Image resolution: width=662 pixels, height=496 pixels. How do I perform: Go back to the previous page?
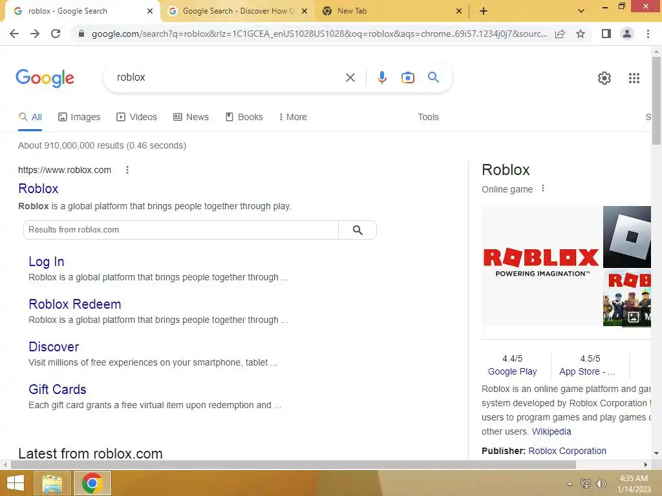tap(14, 34)
